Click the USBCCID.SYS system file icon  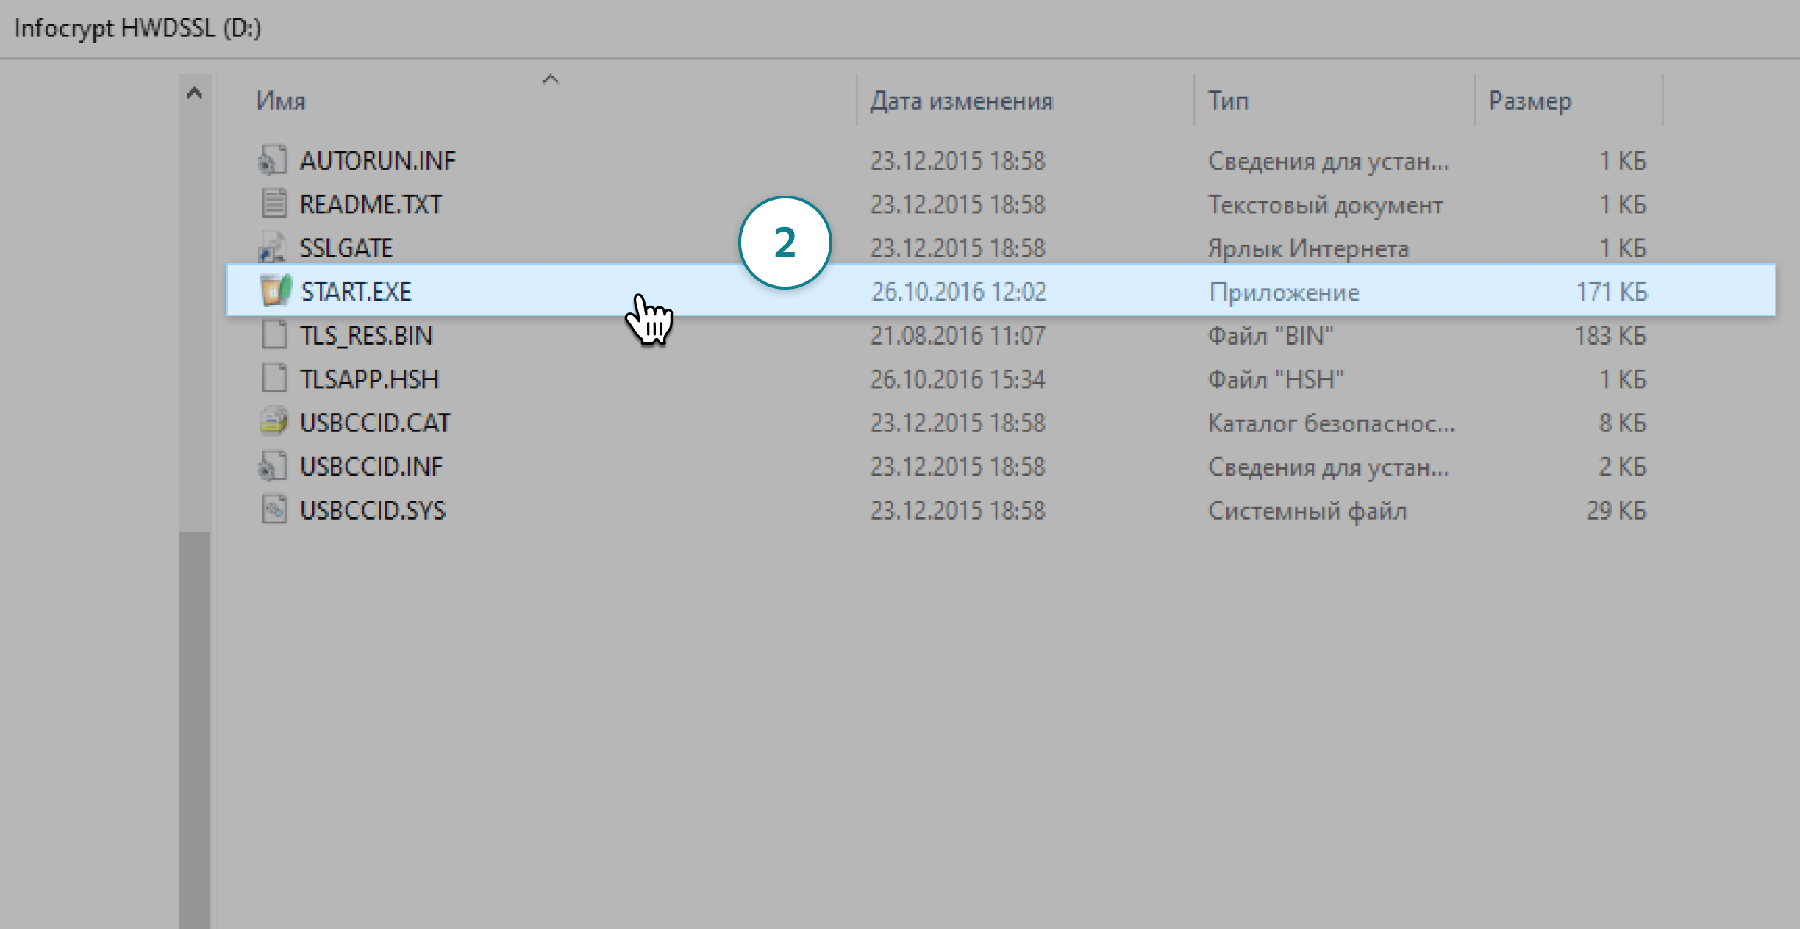point(274,509)
